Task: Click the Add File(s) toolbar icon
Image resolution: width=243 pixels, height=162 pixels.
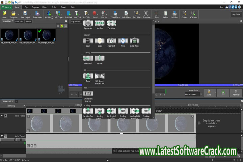Action: (49, 15)
